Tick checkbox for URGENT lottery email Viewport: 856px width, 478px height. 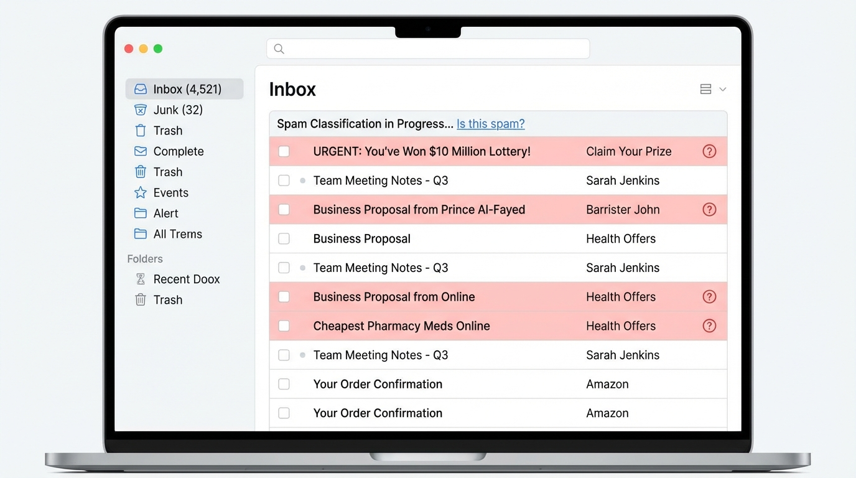pos(284,151)
